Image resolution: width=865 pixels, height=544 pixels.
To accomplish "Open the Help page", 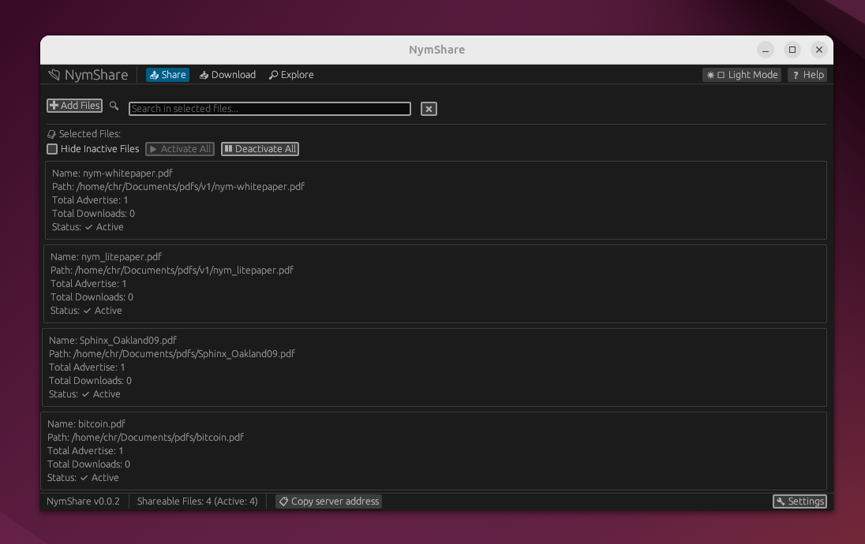I will (x=808, y=75).
